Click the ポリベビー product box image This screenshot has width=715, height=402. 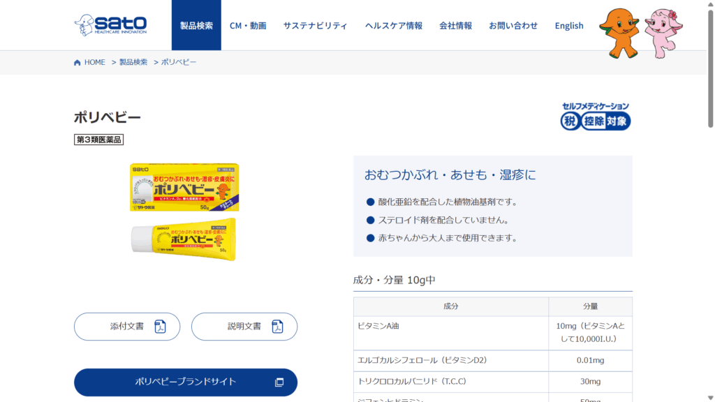(184, 187)
